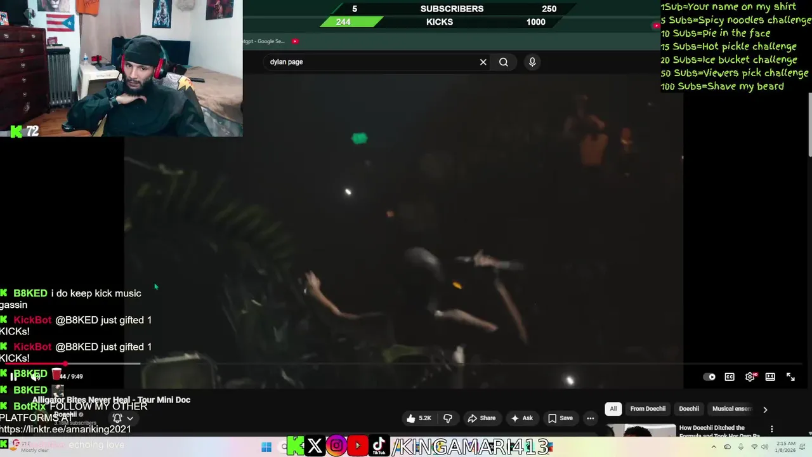Click the taskbar microphone tray icon
Image resolution: width=812 pixels, height=457 pixels.
point(740,447)
